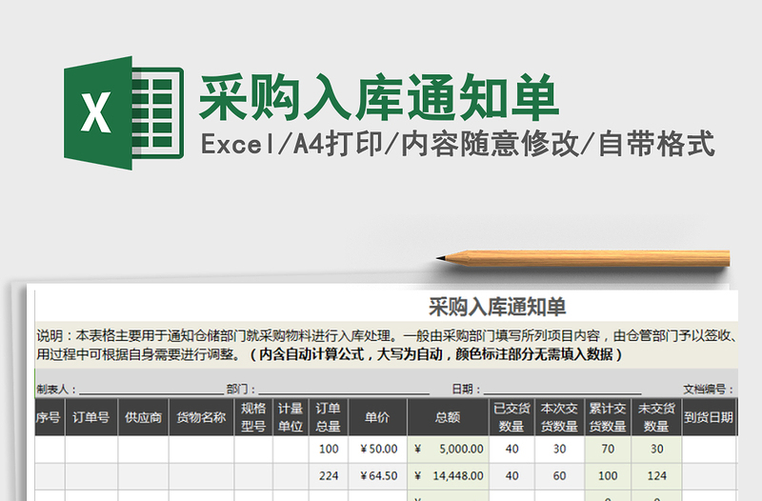Click the pencil graphic above the sheet
The width and height of the screenshot is (762, 501).
coord(583,258)
